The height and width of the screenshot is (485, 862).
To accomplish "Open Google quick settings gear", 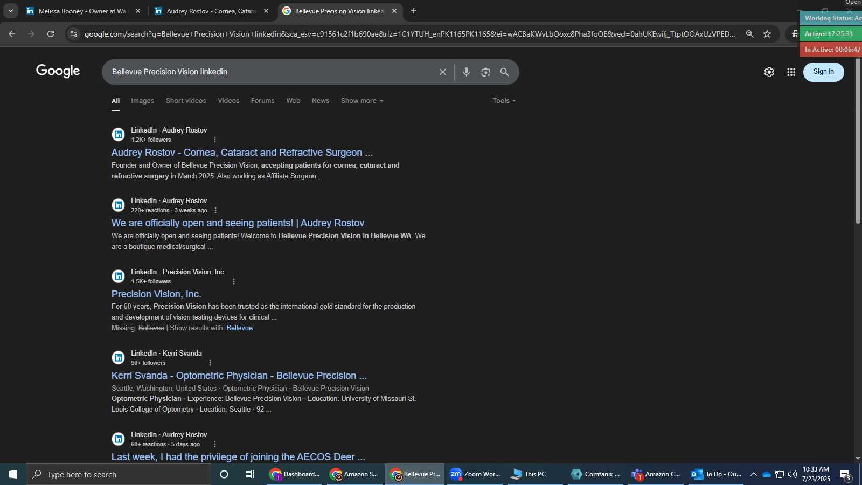I will [769, 72].
